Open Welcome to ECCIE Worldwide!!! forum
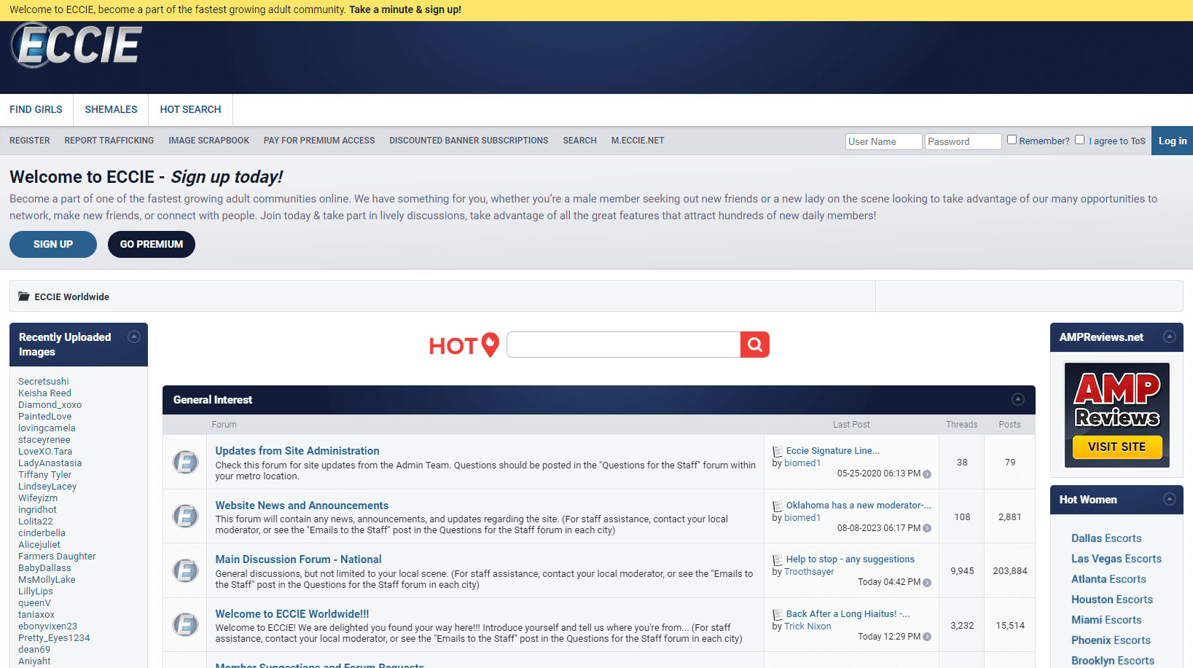The height and width of the screenshot is (668, 1193). tap(292, 614)
